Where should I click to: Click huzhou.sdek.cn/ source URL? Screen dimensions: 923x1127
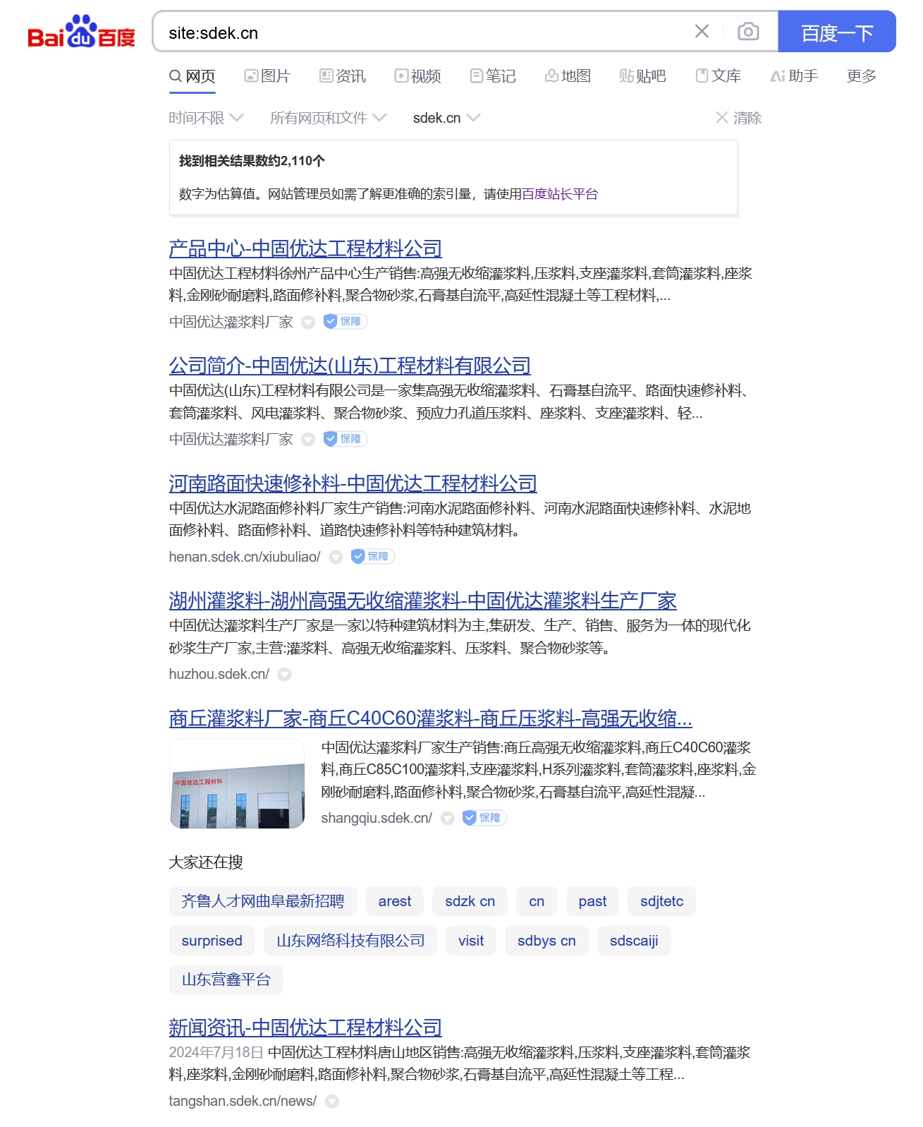click(219, 674)
